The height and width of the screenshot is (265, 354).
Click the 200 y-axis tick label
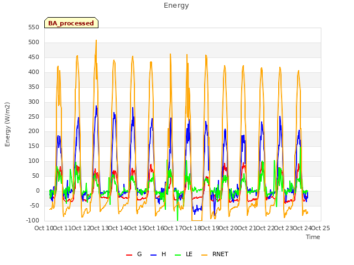pos(34,131)
